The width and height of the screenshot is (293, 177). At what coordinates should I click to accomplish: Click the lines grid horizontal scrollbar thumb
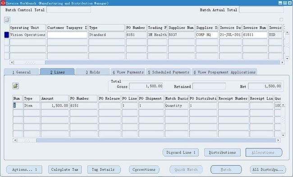click(27, 140)
